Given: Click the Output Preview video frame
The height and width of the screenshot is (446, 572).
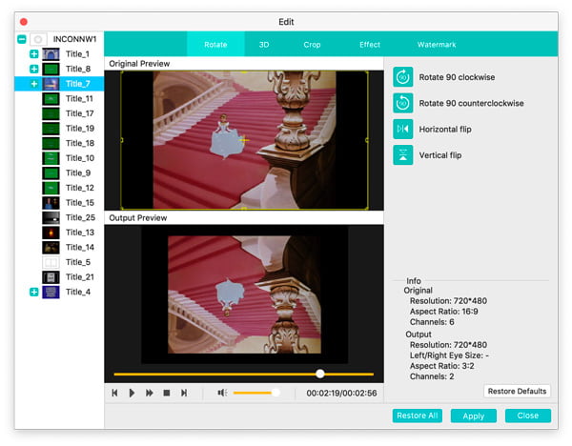Looking at the screenshot, I should [x=244, y=294].
